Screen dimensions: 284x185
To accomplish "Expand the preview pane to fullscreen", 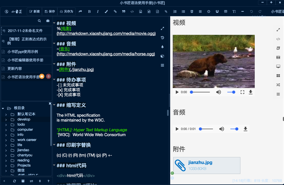I will [x=278, y=30].
